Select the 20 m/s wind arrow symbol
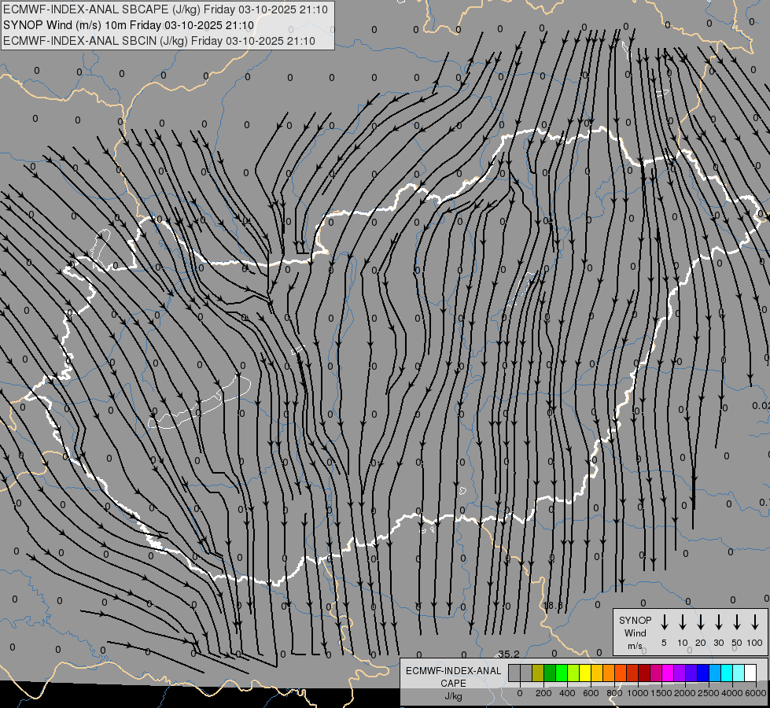770x708 pixels. click(701, 622)
